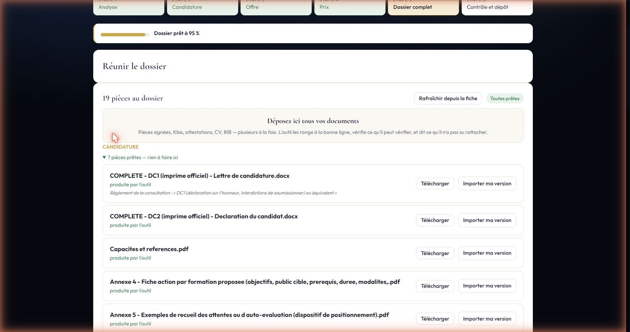
Task: Open the Candidature step tab
Action: (x=202, y=7)
